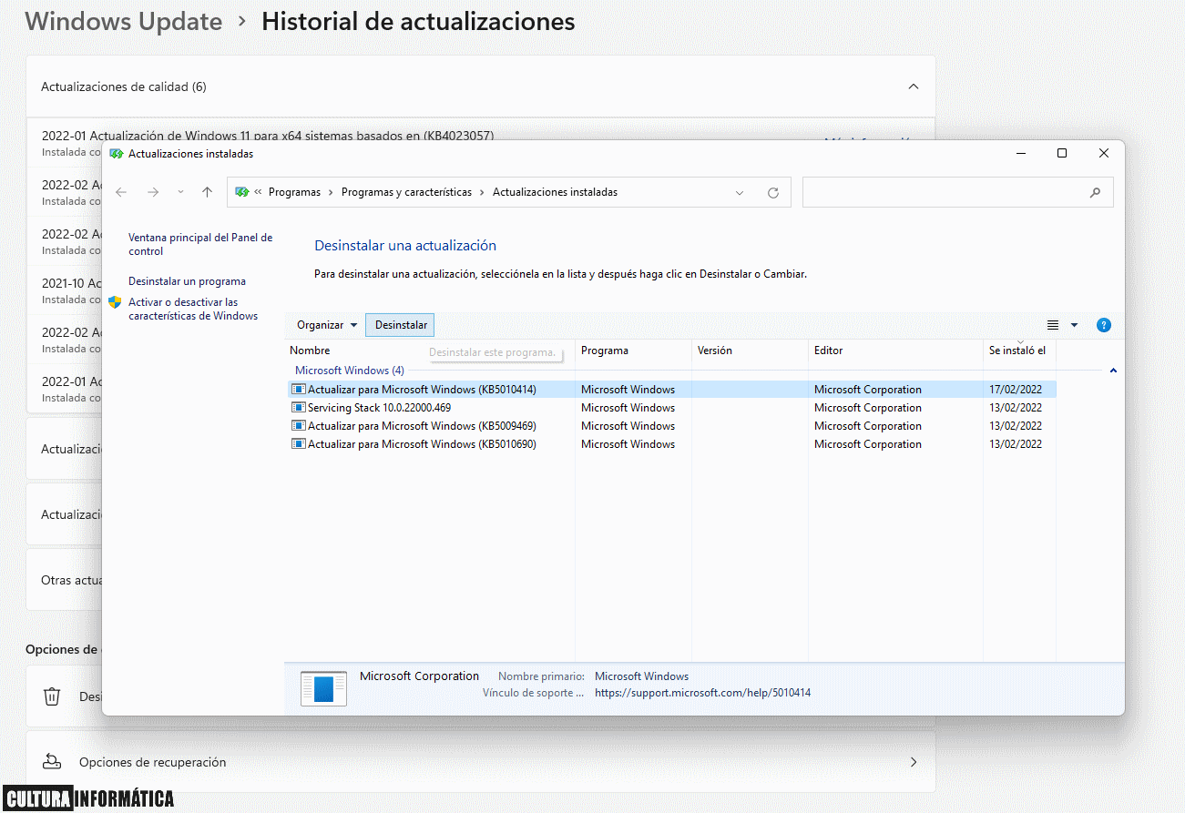Viewport: 1185px width, 813px height.
Task: Click the Desinstalar toolbar button
Action: [x=401, y=325]
